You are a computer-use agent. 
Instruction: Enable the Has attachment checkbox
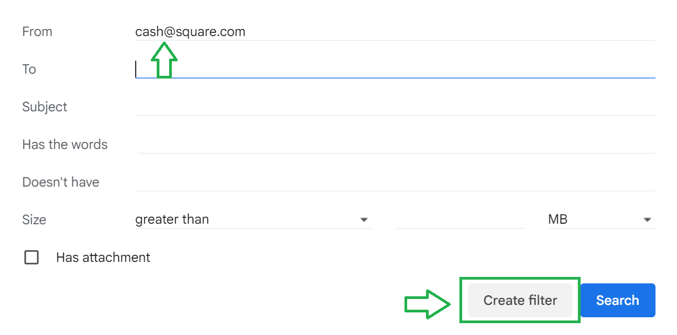coord(32,258)
